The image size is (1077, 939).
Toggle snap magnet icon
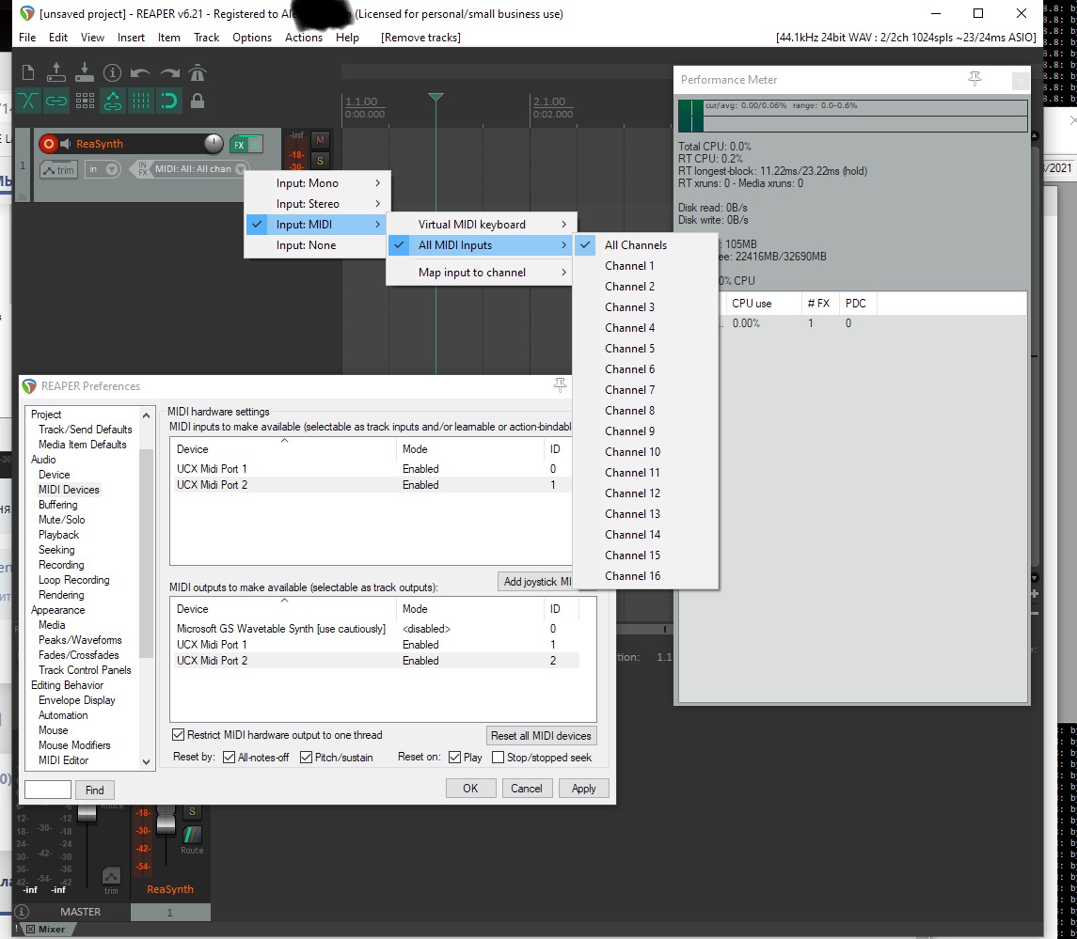[x=169, y=101]
